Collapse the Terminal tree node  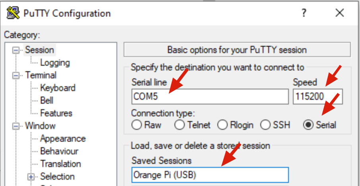pyautogui.click(x=16, y=76)
